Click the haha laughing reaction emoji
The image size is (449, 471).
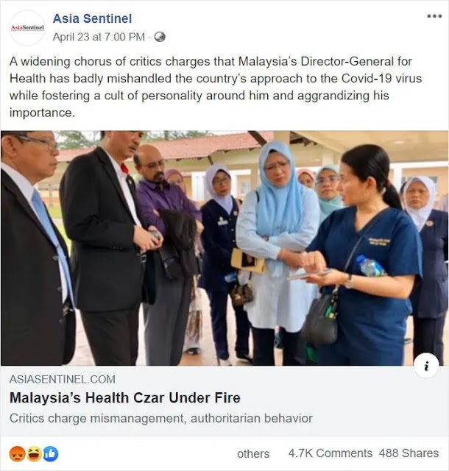tap(35, 454)
